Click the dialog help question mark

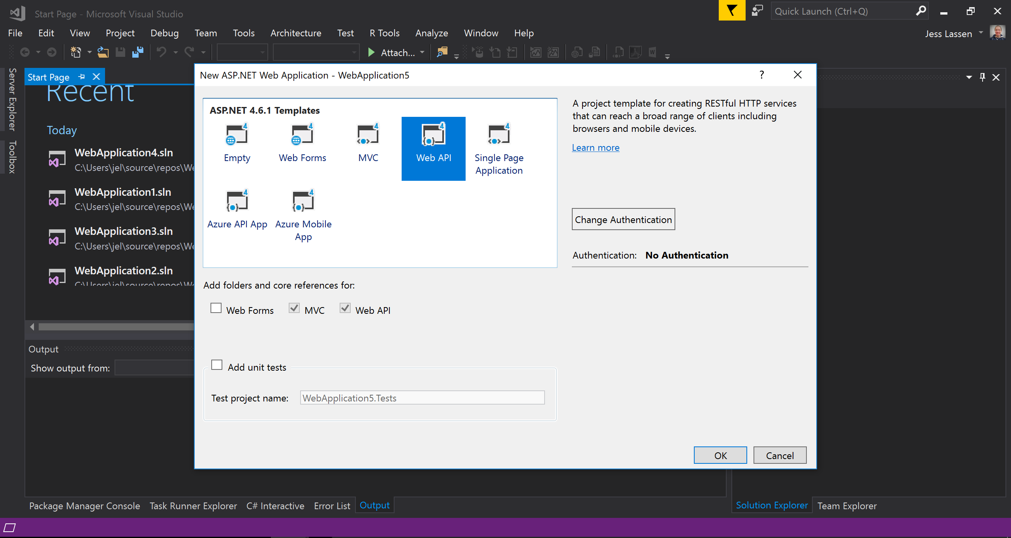click(761, 75)
